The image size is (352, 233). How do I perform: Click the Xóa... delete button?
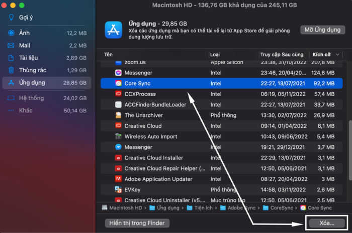pyautogui.click(x=327, y=223)
